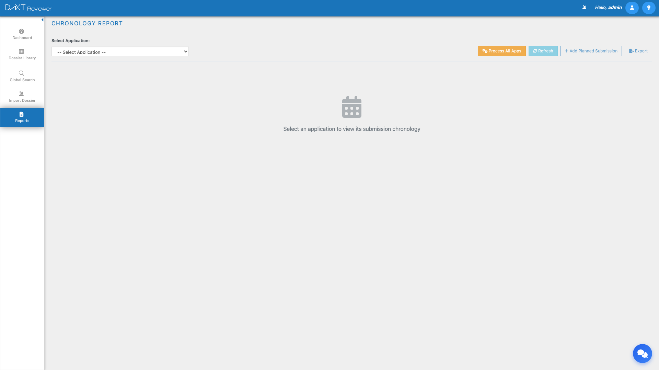Image resolution: width=659 pixels, height=370 pixels.
Task: Click the Hello, admin text
Action: [x=608, y=7]
